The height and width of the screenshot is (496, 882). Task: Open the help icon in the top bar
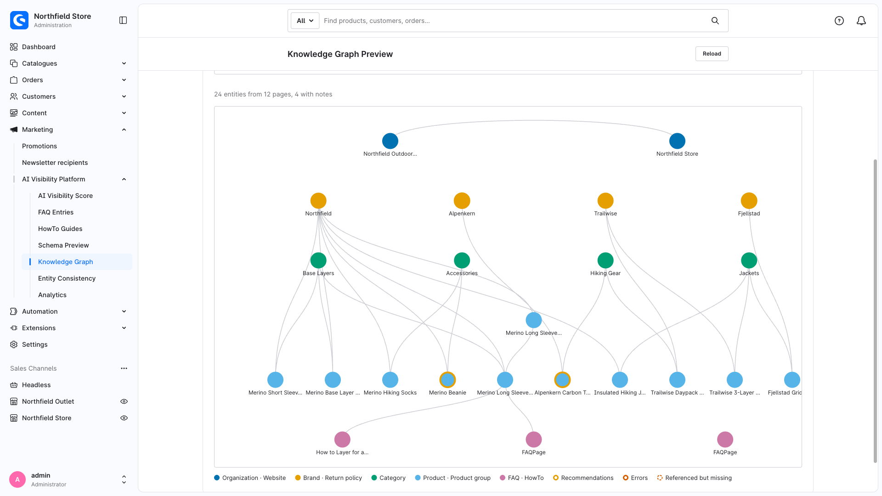[839, 21]
